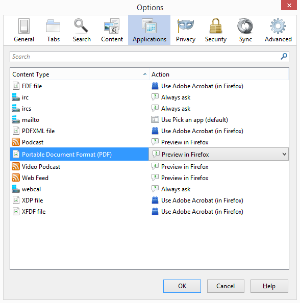The height and width of the screenshot is (303, 300).
Task: Click the XDP file document icon
Action: pyautogui.click(x=16, y=200)
